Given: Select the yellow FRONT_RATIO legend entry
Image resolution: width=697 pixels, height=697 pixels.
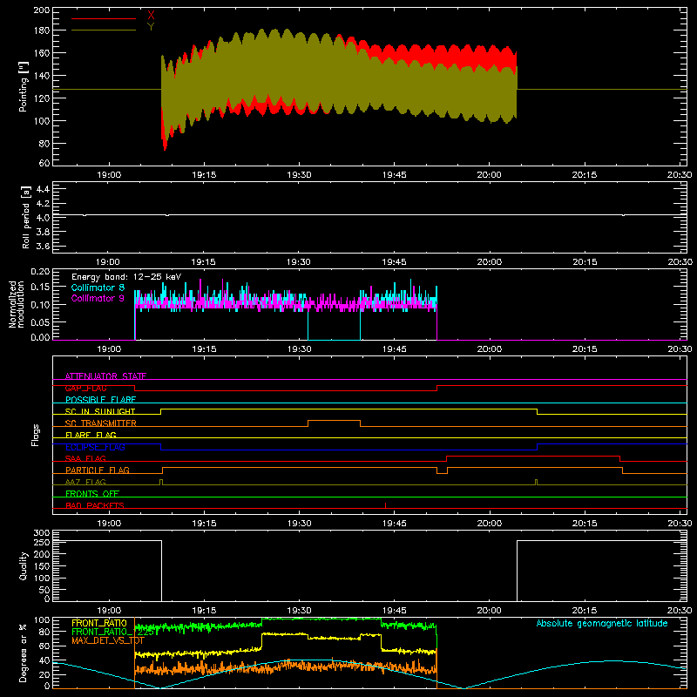Looking at the screenshot, I should 99,623.
